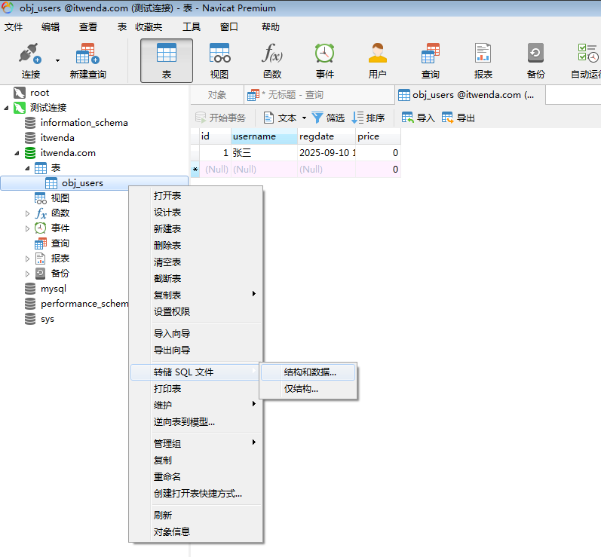
Task: Click the username column header
Action: click(x=254, y=136)
